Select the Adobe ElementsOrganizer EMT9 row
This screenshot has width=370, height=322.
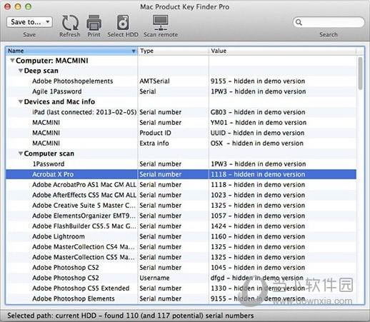(x=181, y=216)
